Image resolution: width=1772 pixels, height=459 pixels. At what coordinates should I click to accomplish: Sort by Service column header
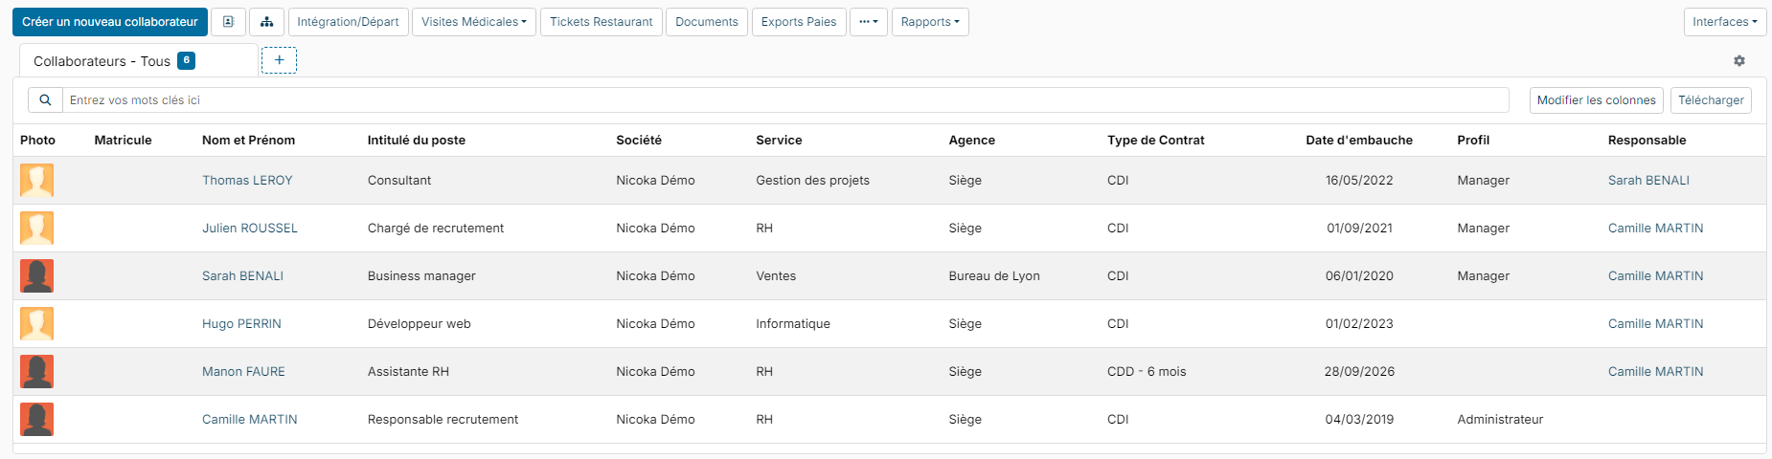(x=779, y=140)
